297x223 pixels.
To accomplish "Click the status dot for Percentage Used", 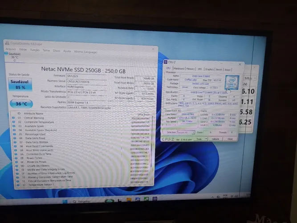I will click(15, 134).
